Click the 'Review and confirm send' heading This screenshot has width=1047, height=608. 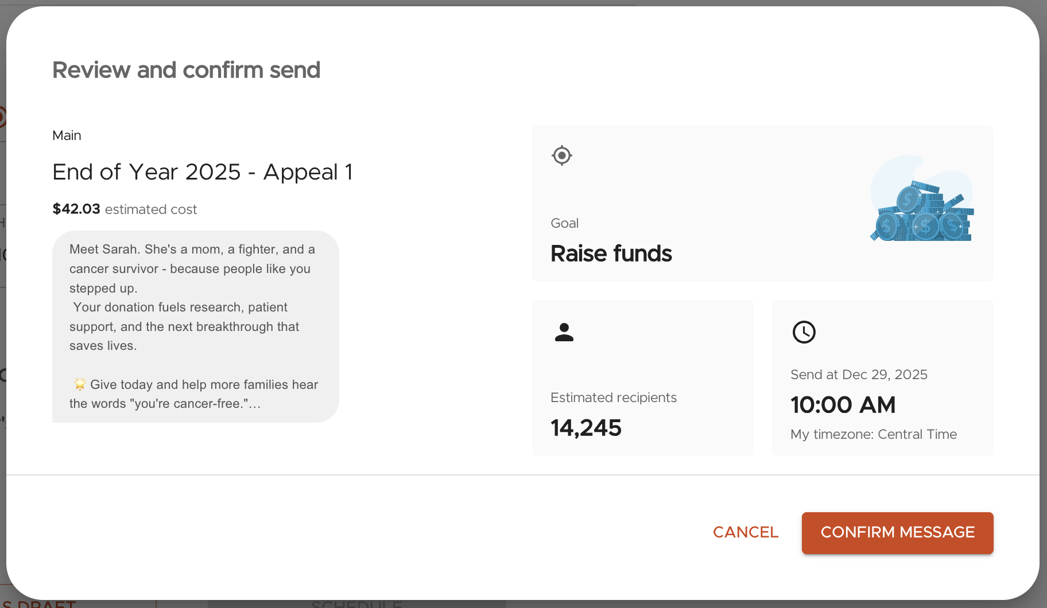(187, 70)
